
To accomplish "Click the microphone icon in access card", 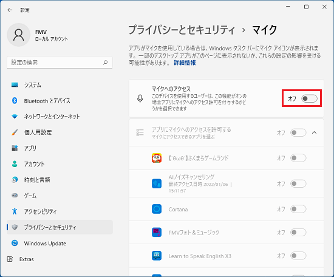I will [x=140, y=98].
